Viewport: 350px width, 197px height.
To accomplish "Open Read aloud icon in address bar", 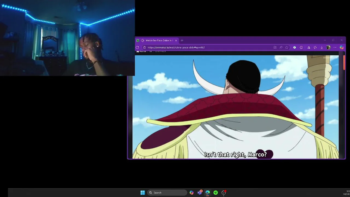I will (x=281, y=47).
